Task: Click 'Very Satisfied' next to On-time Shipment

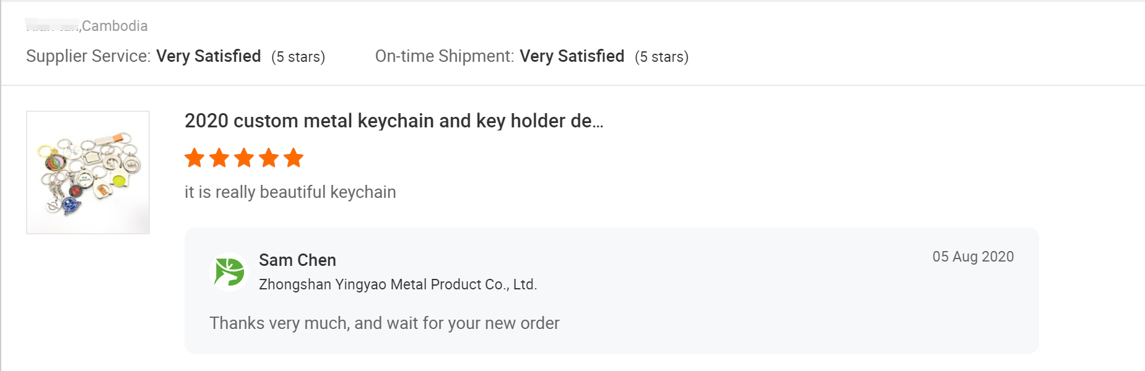Action: (x=572, y=56)
